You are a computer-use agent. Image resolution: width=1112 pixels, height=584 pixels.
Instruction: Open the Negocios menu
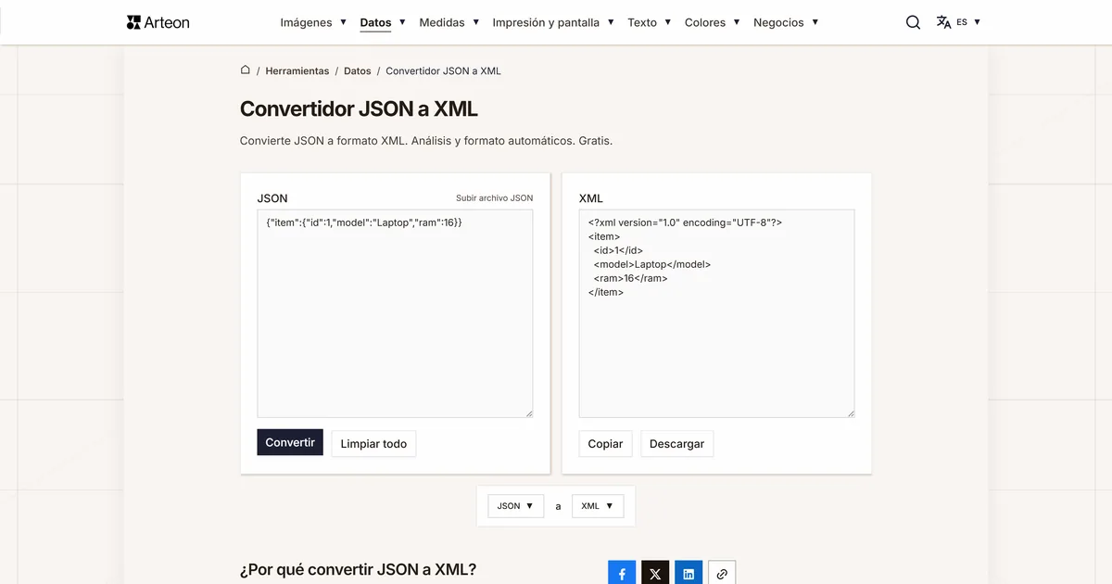778,22
